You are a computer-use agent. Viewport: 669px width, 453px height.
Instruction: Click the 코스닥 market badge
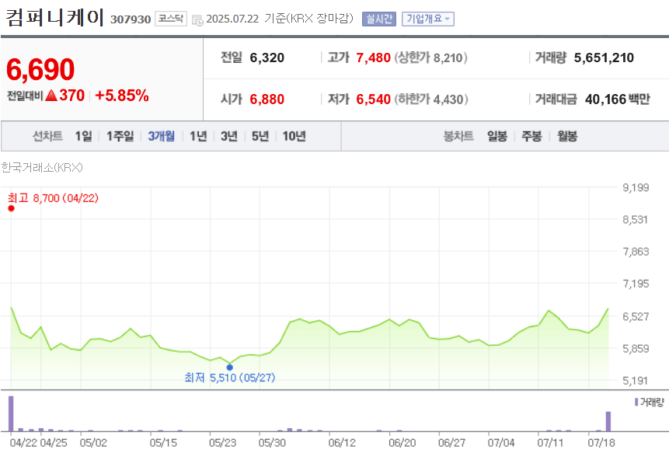click(171, 19)
